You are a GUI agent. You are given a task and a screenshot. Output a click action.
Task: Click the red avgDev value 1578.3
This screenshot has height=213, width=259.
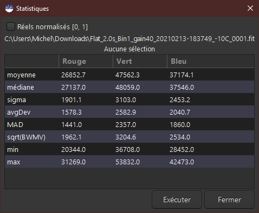pos(72,112)
